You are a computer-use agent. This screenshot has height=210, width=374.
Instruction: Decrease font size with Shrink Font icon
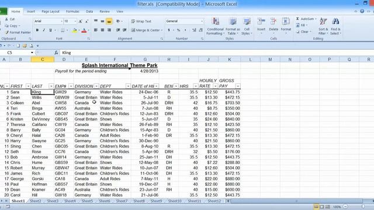86,21
